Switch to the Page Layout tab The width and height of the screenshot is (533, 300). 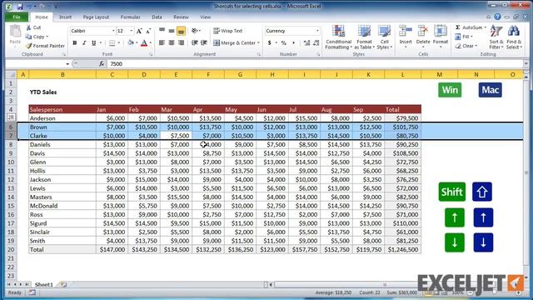coord(96,17)
